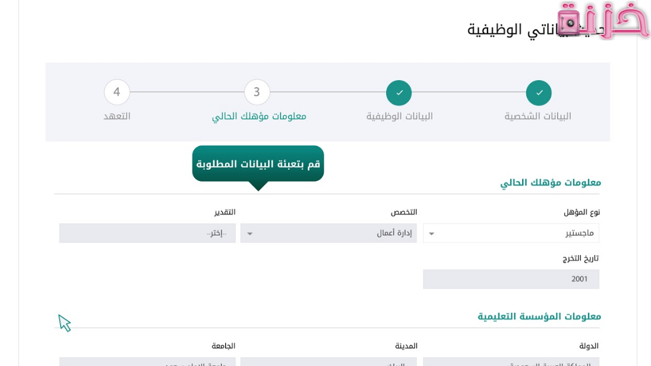Select the step 4 circle indicator
Image resolution: width=651 pixels, height=366 pixels.
point(116,92)
